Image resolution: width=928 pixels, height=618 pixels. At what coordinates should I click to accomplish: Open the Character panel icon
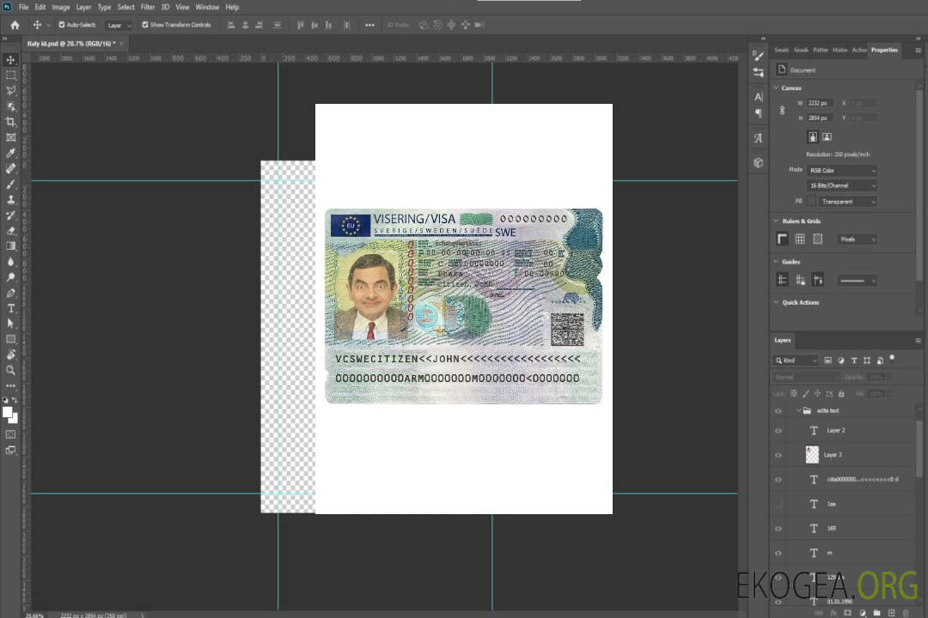click(758, 97)
